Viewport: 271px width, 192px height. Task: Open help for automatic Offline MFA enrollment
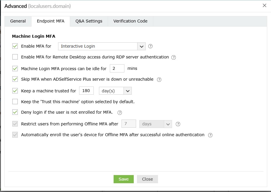[210, 135]
